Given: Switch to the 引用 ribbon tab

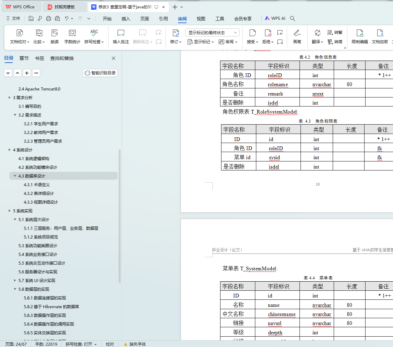Looking at the screenshot, I should (163, 19).
